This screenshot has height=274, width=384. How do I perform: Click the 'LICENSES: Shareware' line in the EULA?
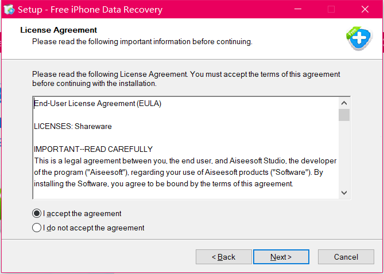tap(73, 127)
